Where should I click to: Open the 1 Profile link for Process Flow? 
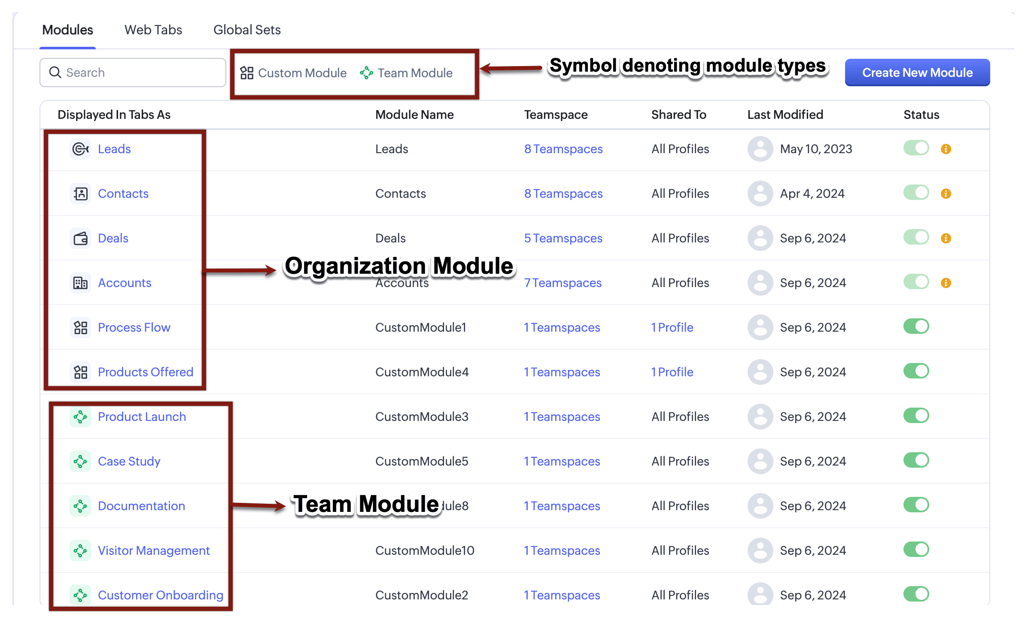pyautogui.click(x=672, y=327)
